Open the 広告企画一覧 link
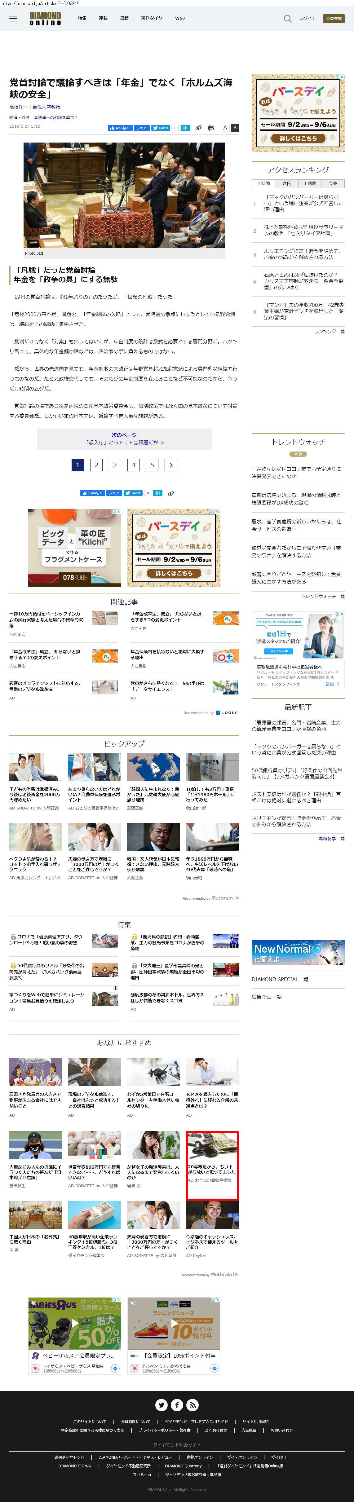 point(267,997)
